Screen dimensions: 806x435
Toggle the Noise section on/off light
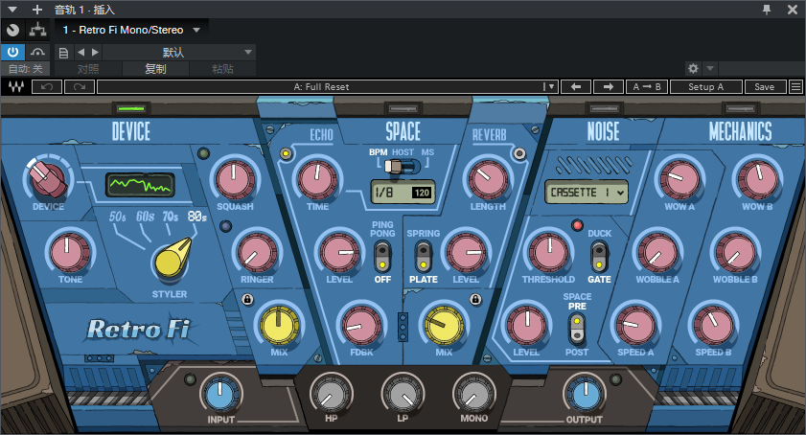[x=604, y=108]
